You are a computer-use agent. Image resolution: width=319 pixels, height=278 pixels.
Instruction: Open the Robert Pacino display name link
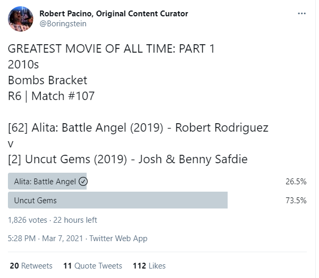pos(114,14)
